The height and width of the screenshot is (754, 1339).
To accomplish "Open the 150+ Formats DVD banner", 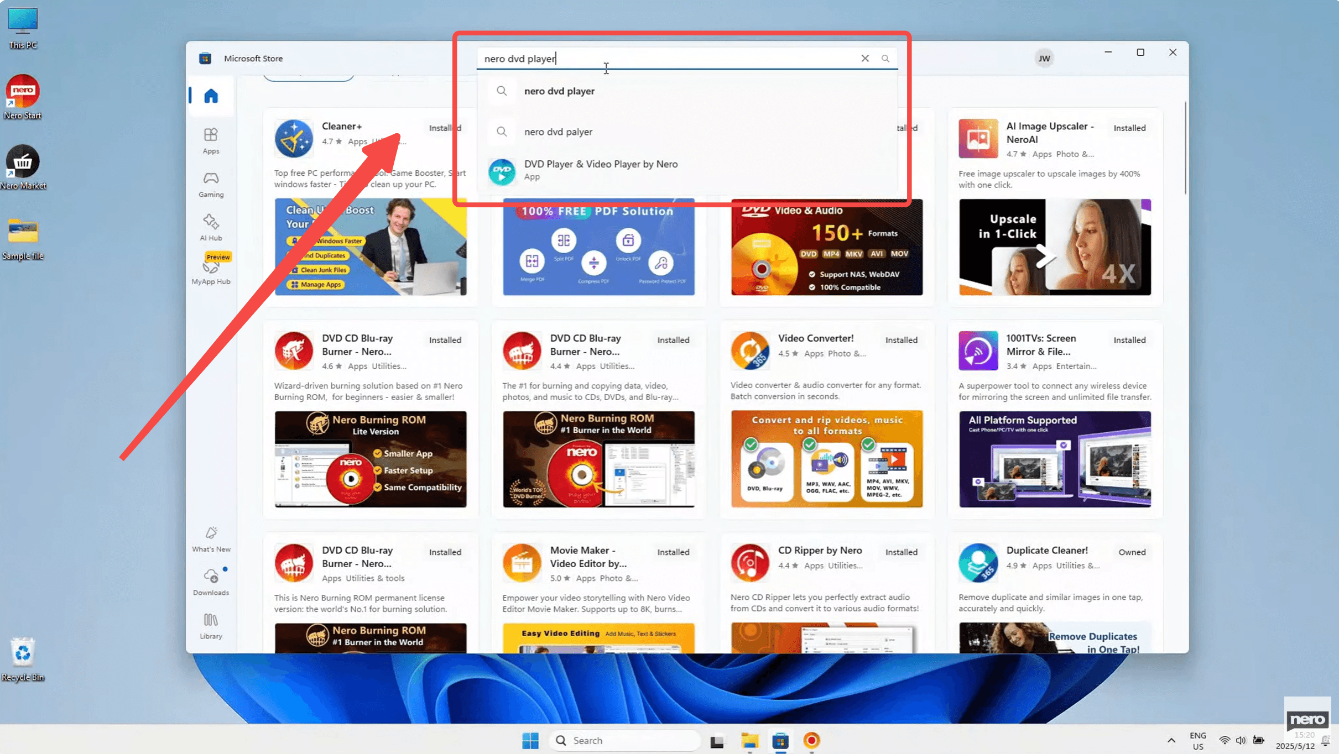I will tap(827, 247).
